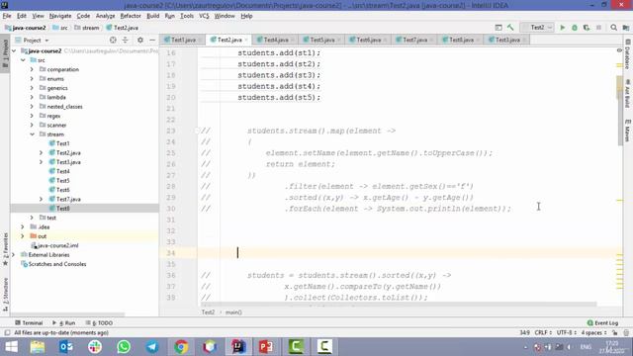Collapse the stream folder
The image size is (633, 356).
click(x=32, y=134)
